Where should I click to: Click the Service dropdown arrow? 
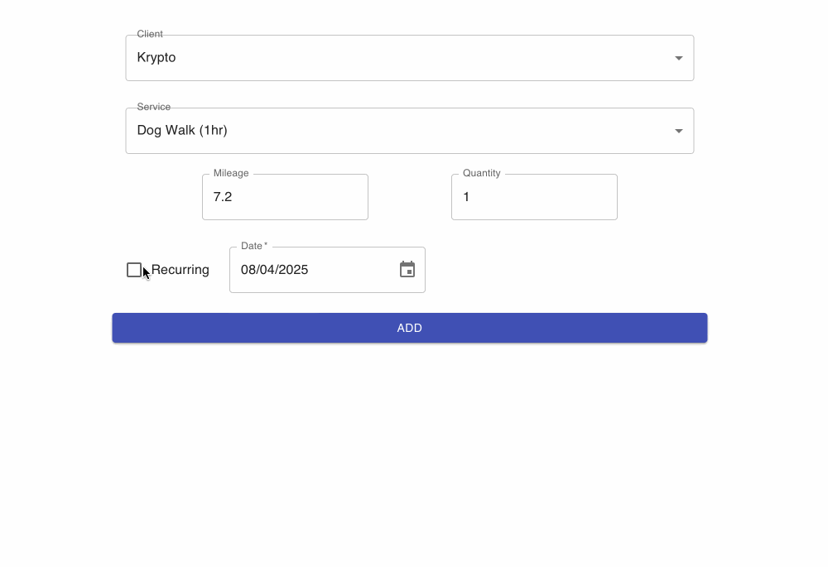[x=679, y=131]
